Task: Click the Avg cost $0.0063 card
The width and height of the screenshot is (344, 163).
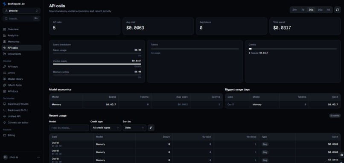Action: pos(158,26)
